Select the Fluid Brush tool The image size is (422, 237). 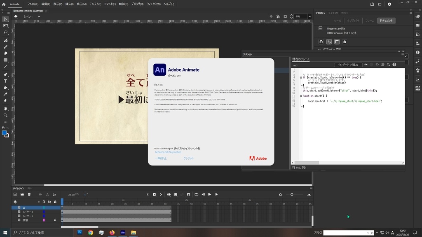(5, 40)
